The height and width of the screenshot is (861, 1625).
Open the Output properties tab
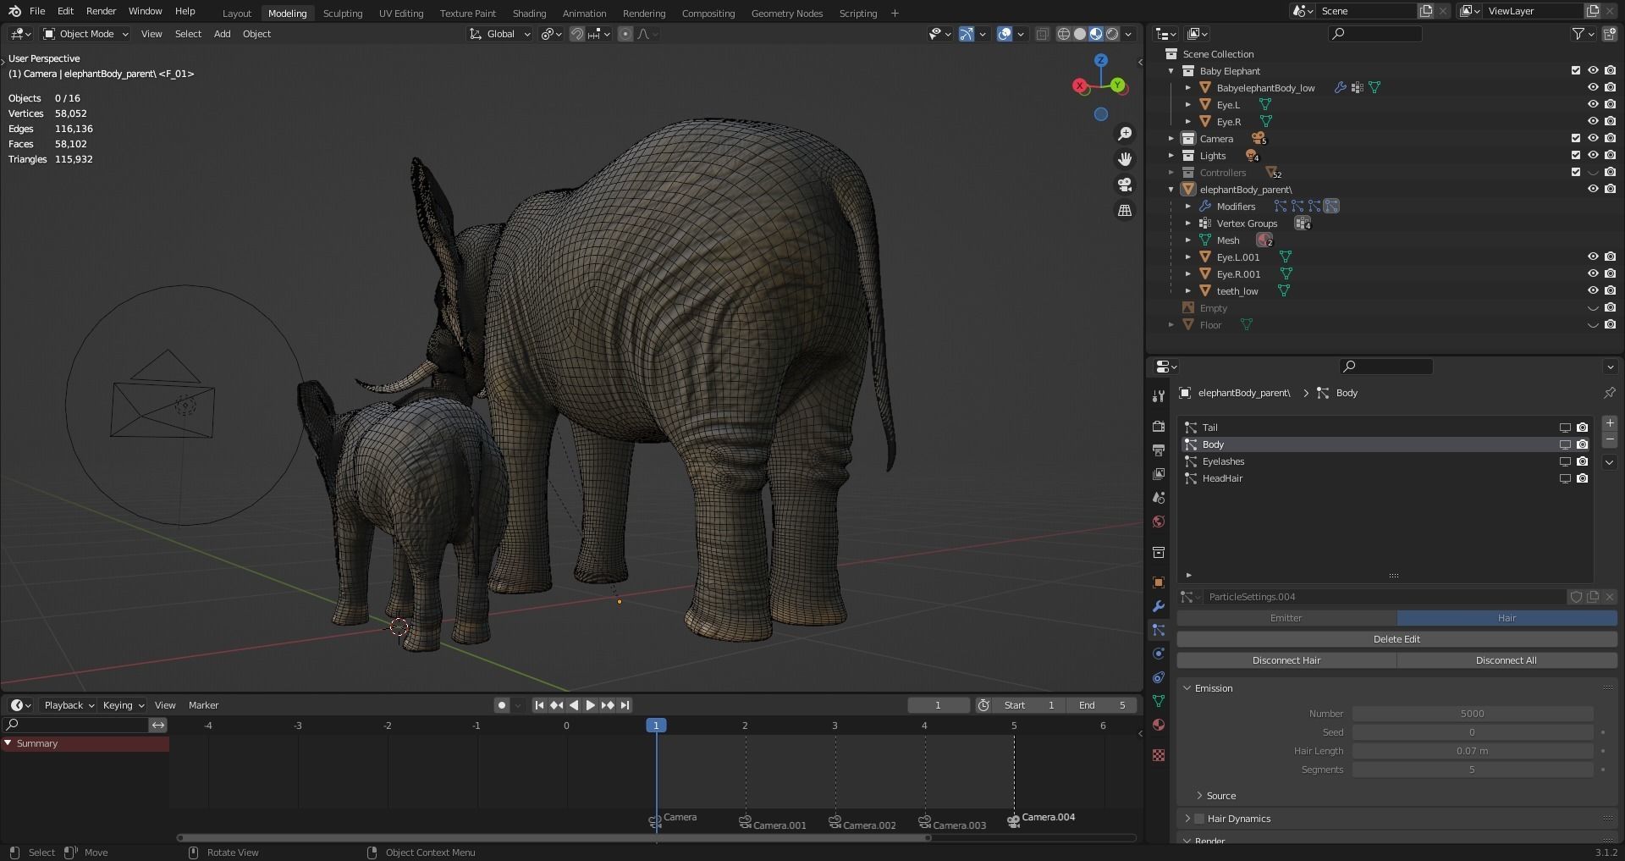(1159, 450)
